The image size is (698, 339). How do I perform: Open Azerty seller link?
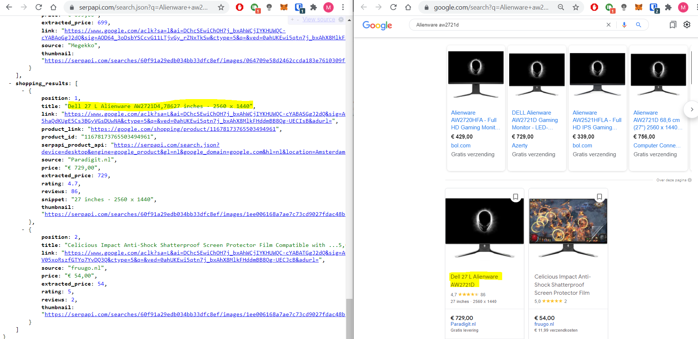pyautogui.click(x=520, y=146)
